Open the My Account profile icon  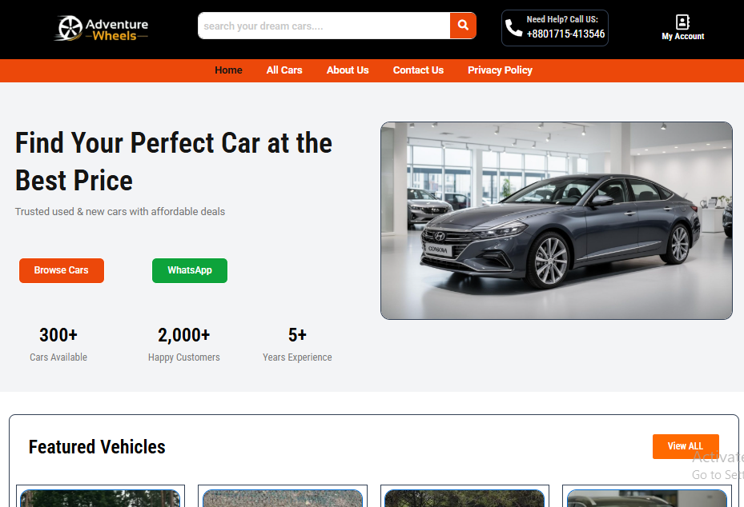tap(682, 22)
